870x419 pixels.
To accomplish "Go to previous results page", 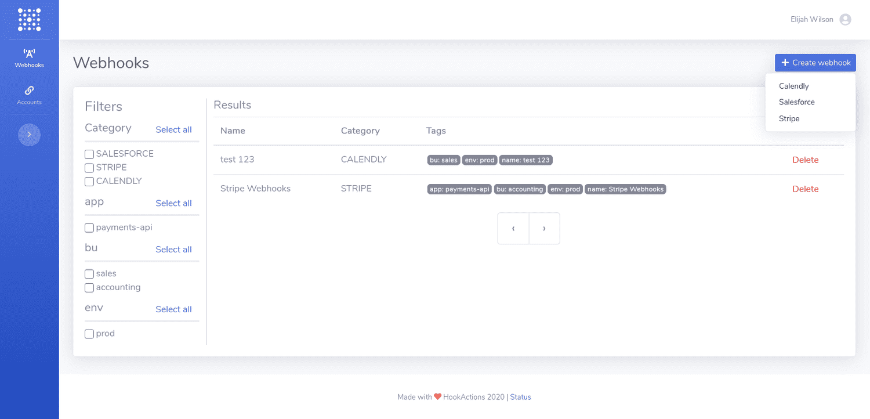I will click(513, 229).
